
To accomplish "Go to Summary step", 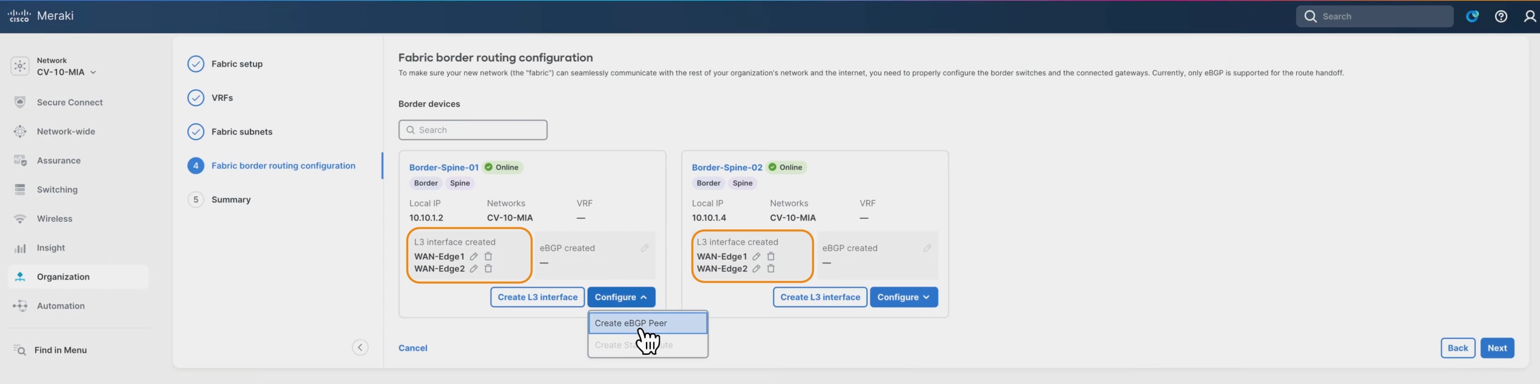I will pos(231,199).
